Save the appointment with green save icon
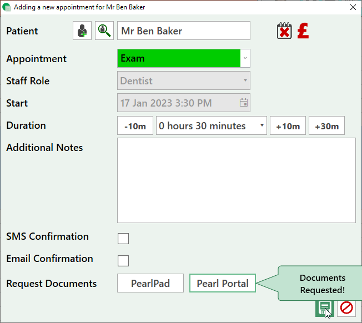The width and height of the screenshot is (362, 323). (x=324, y=307)
